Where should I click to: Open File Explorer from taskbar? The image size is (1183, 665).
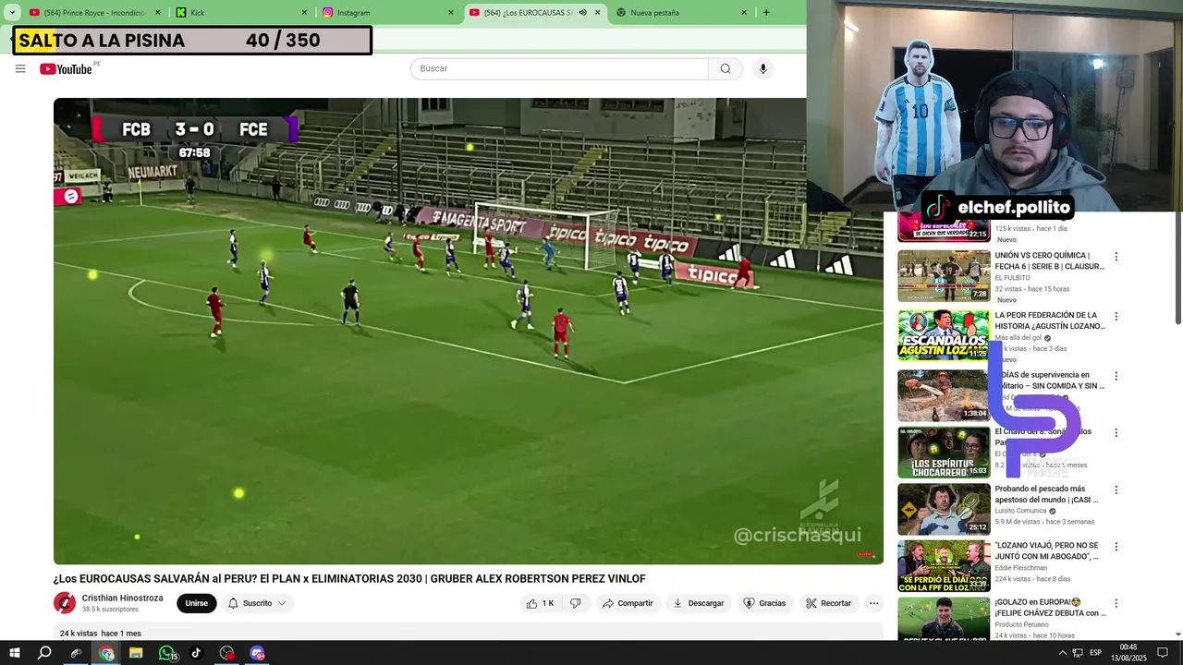pyautogui.click(x=136, y=653)
